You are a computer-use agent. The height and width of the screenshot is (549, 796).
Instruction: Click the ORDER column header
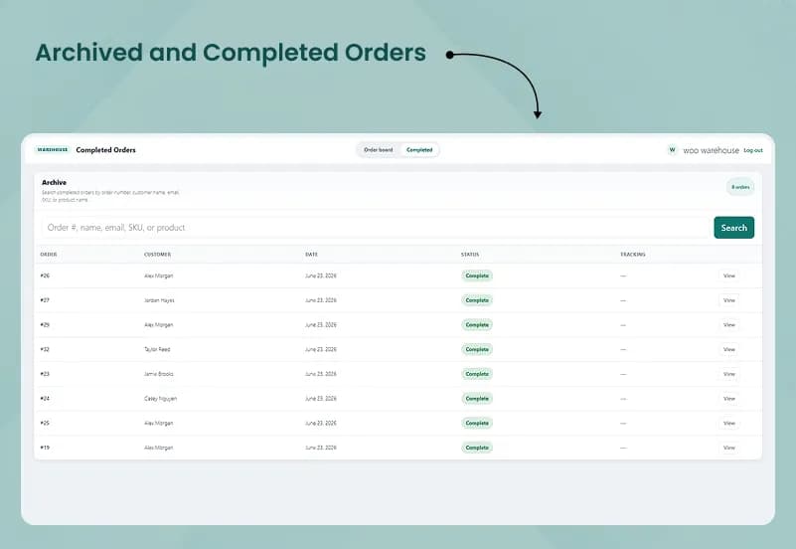pos(49,254)
